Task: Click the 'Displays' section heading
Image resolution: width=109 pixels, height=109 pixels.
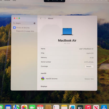Action: pyautogui.click(x=44, y=86)
